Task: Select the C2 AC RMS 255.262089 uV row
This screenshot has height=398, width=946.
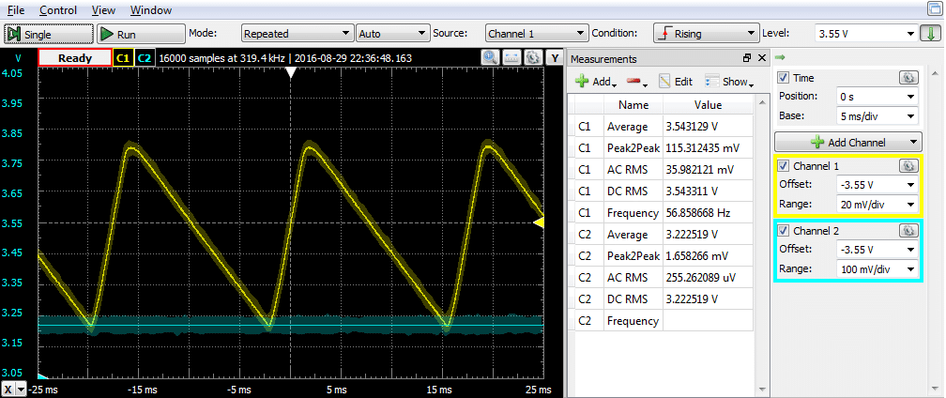Action: tap(664, 278)
